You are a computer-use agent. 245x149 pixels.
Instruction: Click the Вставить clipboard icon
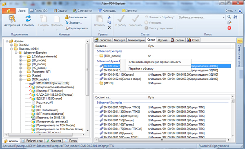[99, 19]
